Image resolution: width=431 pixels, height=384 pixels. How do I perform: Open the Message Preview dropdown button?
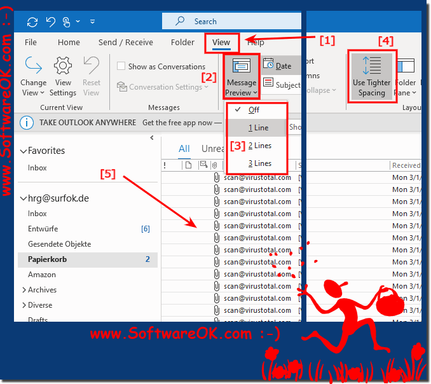242,77
